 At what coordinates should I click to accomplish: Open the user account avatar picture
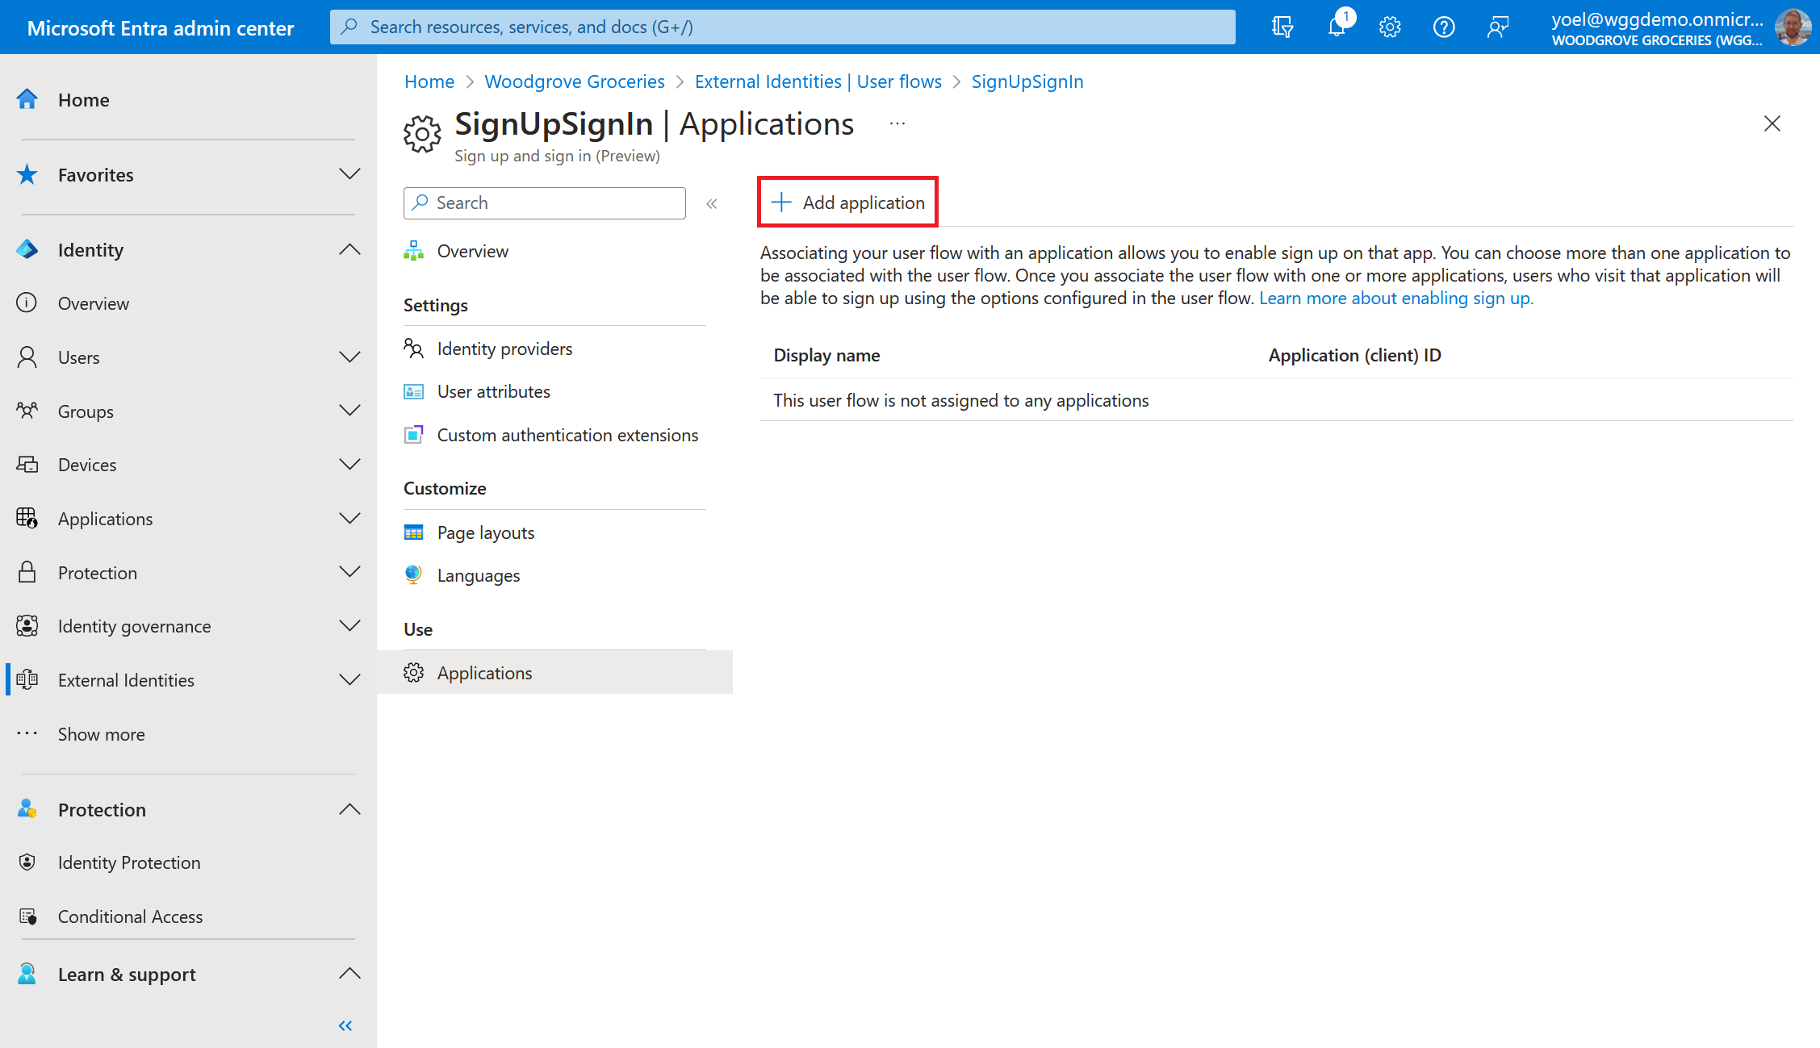tap(1793, 27)
